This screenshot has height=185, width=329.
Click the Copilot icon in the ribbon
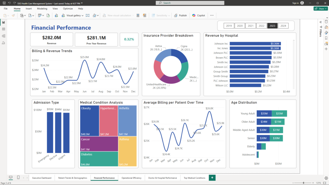tap(199, 15)
